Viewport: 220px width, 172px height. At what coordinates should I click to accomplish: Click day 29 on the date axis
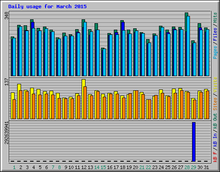pos(193,167)
